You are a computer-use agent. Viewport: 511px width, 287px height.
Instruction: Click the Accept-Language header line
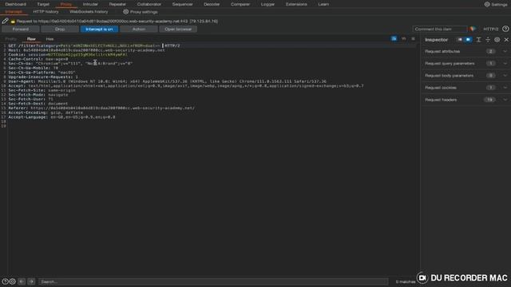(61, 117)
